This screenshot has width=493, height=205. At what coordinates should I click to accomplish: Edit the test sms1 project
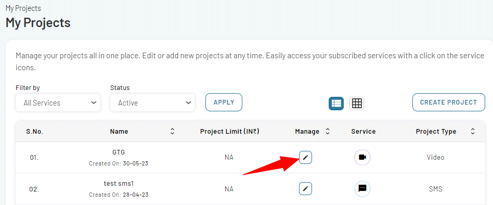(x=305, y=189)
